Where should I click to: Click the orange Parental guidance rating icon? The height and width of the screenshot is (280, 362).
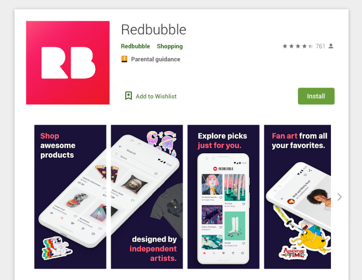[x=124, y=59]
